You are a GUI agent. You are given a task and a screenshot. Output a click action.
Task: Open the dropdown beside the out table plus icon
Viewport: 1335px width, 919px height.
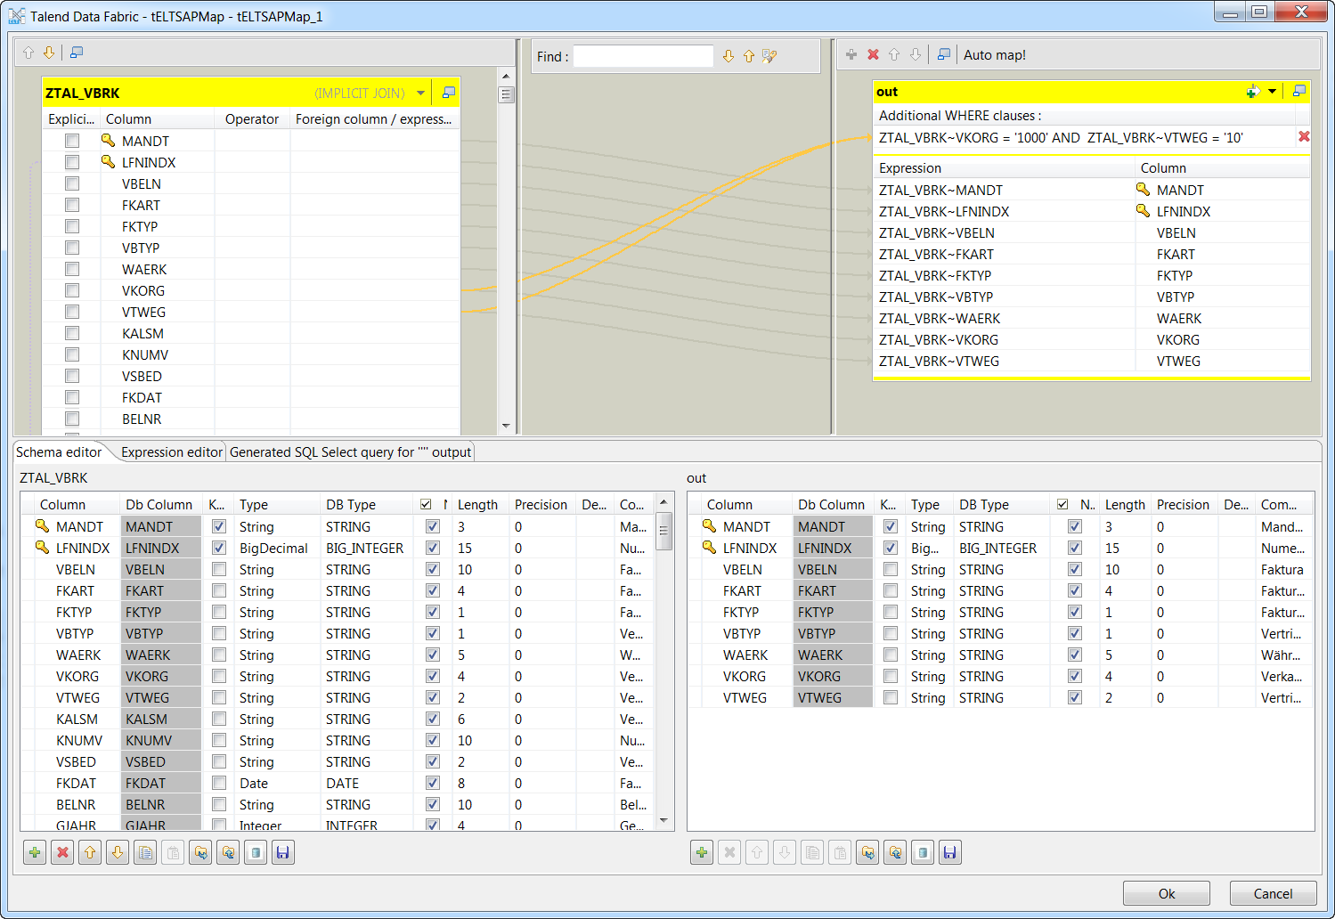click(x=1272, y=92)
